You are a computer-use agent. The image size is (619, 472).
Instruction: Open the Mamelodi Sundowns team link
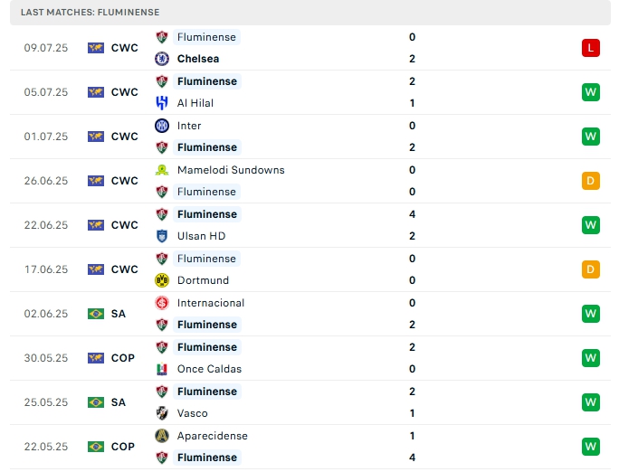tap(231, 170)
